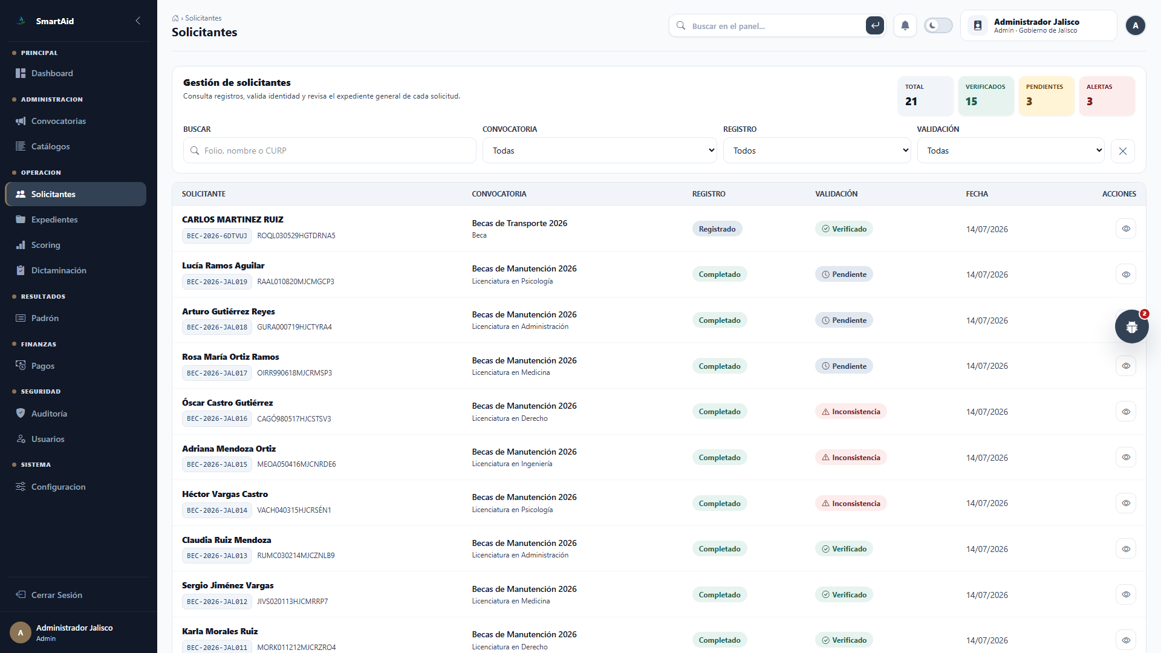Click the Pagos payment icon

21,366
